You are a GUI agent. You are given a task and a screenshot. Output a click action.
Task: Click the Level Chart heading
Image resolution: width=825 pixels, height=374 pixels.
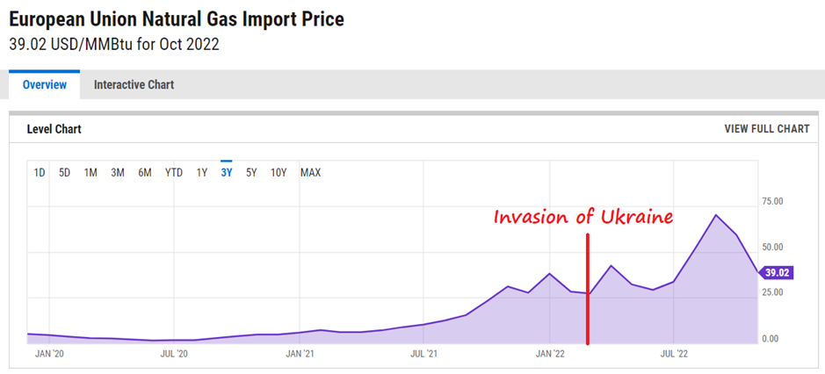54,129
